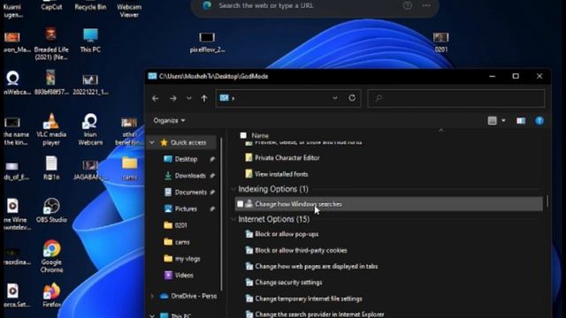Select the 20221221 desktop image file
Viewport: 566px width, 318px height.
point(90,85)
